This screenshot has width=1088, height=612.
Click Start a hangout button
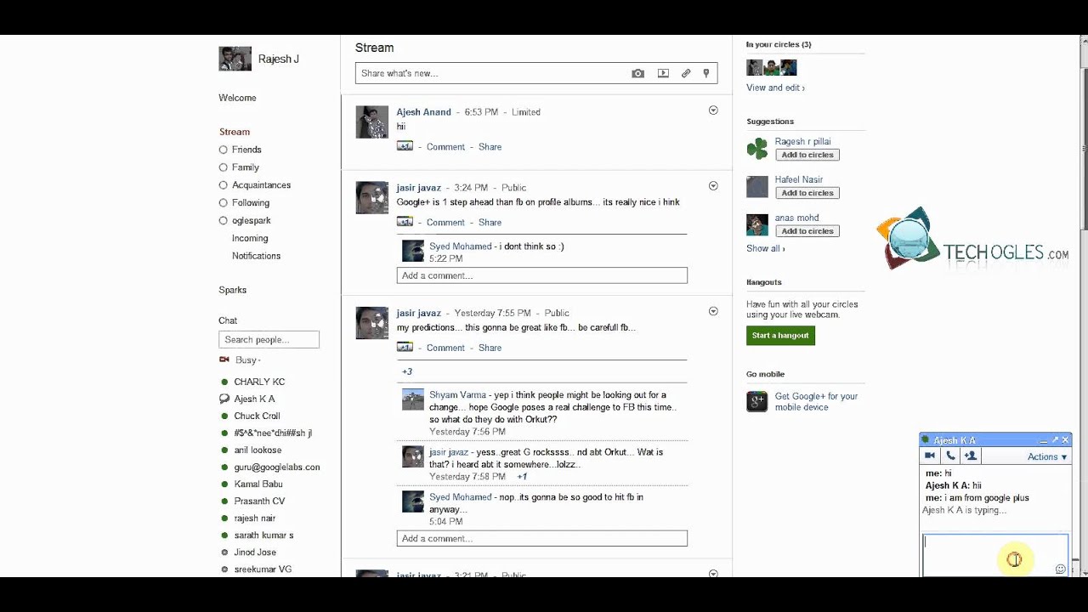click(x=780, y=336)
